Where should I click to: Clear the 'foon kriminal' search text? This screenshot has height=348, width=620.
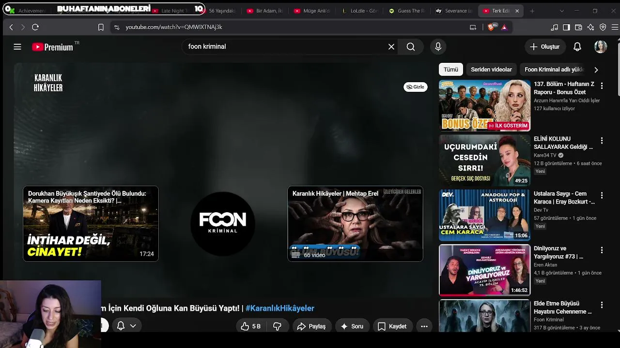(391, 47)
